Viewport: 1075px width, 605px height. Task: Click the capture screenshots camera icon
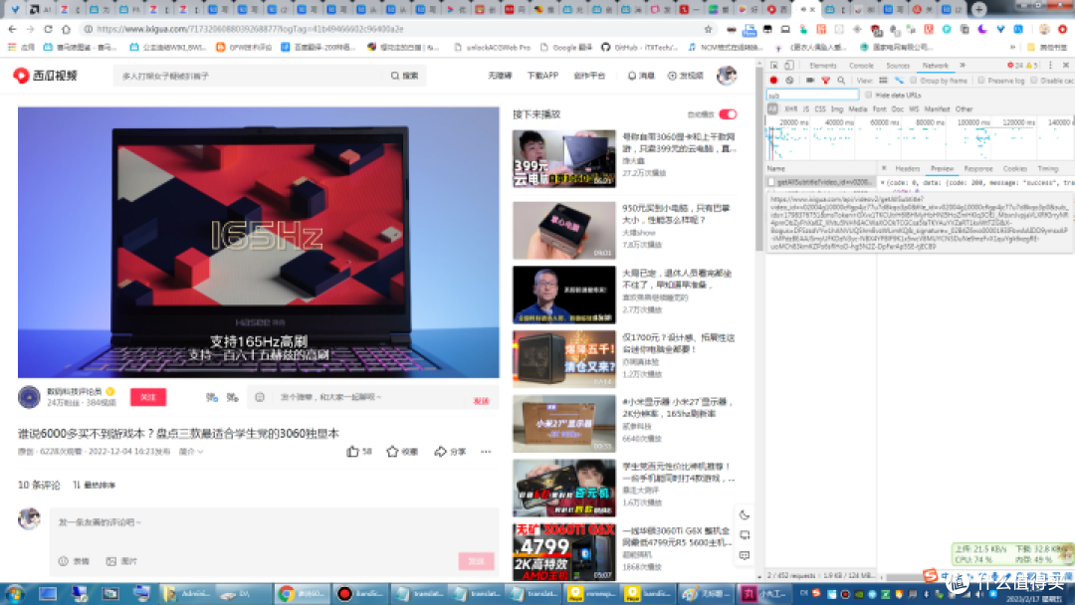(x=809, y=81)
